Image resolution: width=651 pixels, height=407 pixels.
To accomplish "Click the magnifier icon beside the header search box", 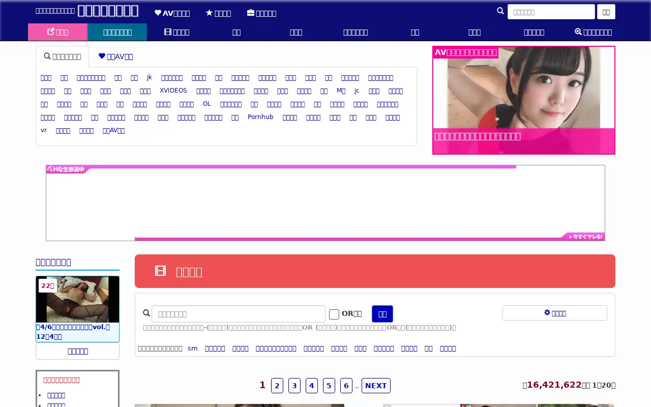I will click(x=500, y=11).
